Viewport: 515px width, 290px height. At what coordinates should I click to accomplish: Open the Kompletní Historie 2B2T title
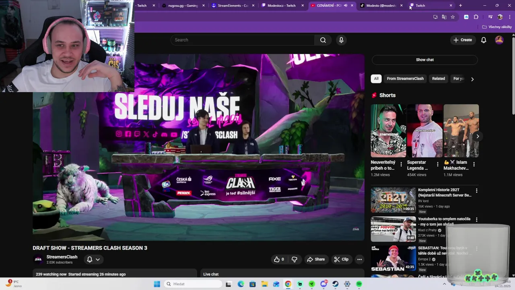445,193
